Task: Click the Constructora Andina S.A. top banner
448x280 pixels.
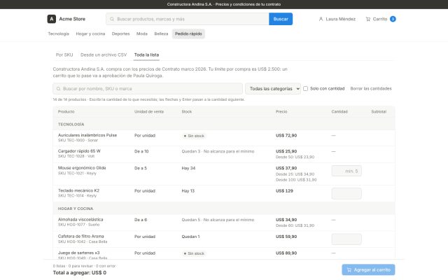Action: coord(224,4)
